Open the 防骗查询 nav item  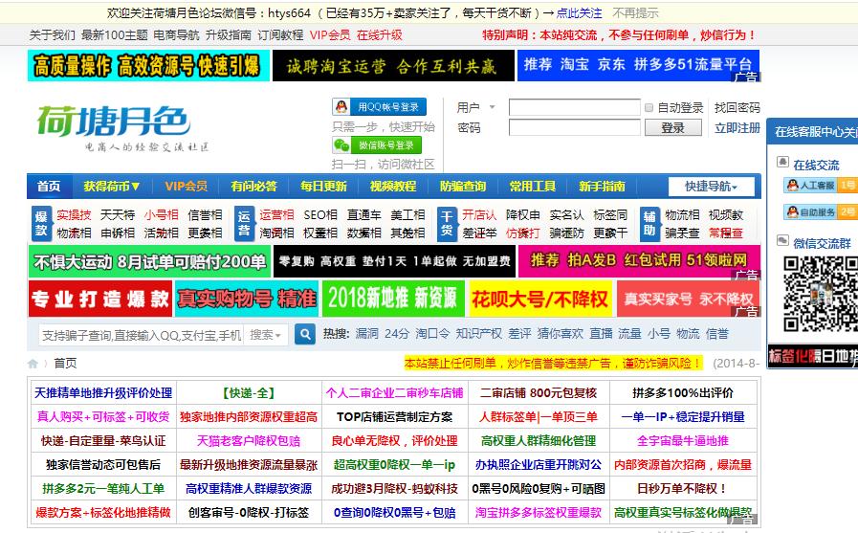(463, 187)
